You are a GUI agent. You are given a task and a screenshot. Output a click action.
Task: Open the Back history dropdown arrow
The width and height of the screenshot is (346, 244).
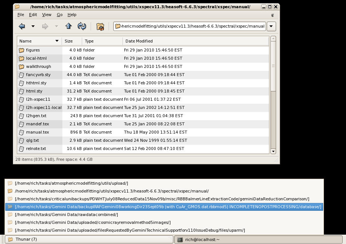(33, 26)
